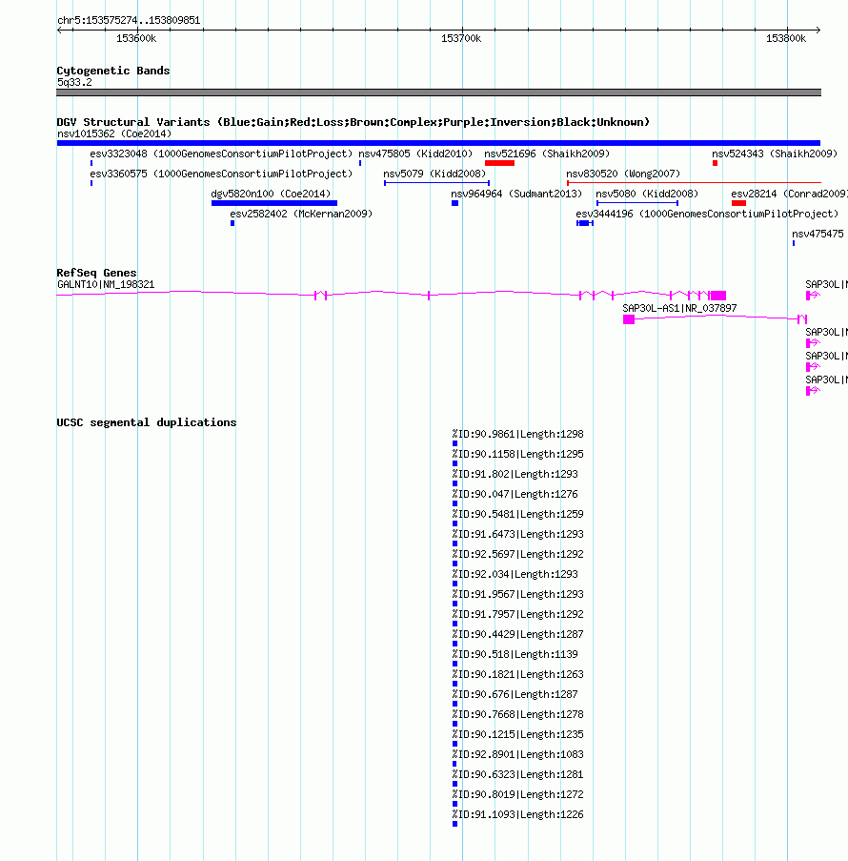Click the nsv5080 (Kidd2008) variant line

pos(637,203)
